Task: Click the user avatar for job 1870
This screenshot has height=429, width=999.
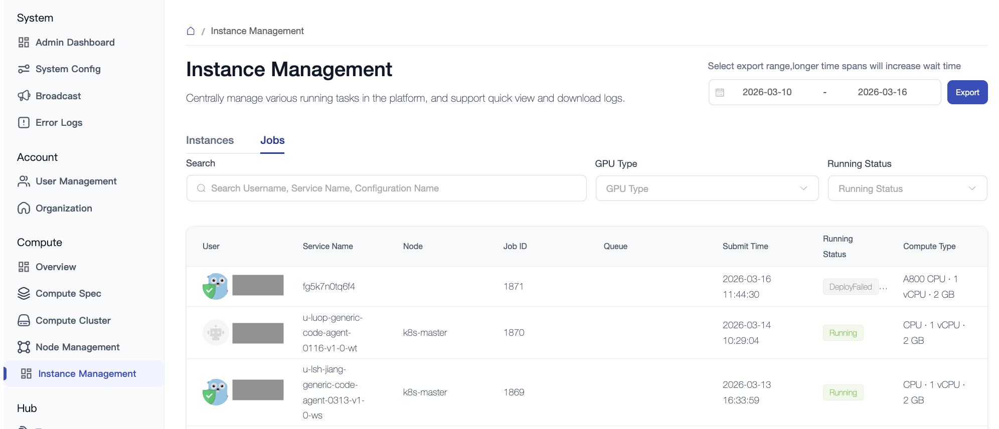Action: [216, 333]
